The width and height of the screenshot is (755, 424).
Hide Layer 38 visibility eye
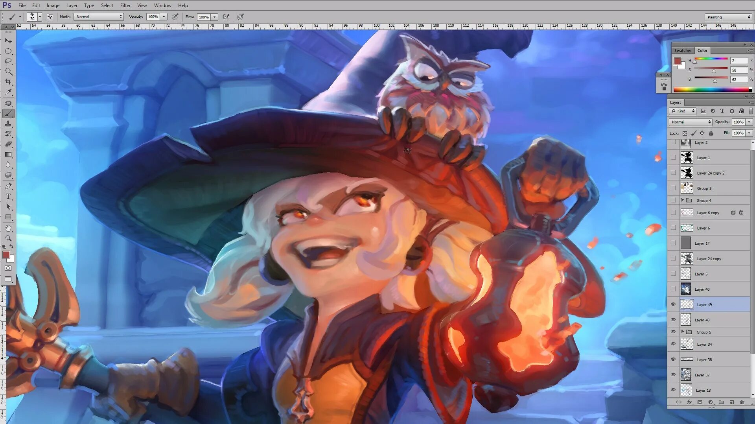point(673,359)
